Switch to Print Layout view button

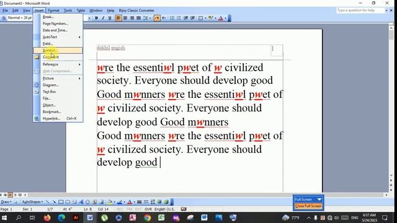pos(10,195)
